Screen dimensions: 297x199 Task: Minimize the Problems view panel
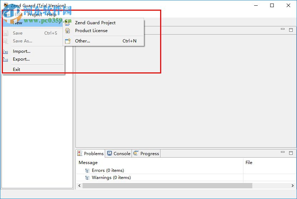[283, 152]
